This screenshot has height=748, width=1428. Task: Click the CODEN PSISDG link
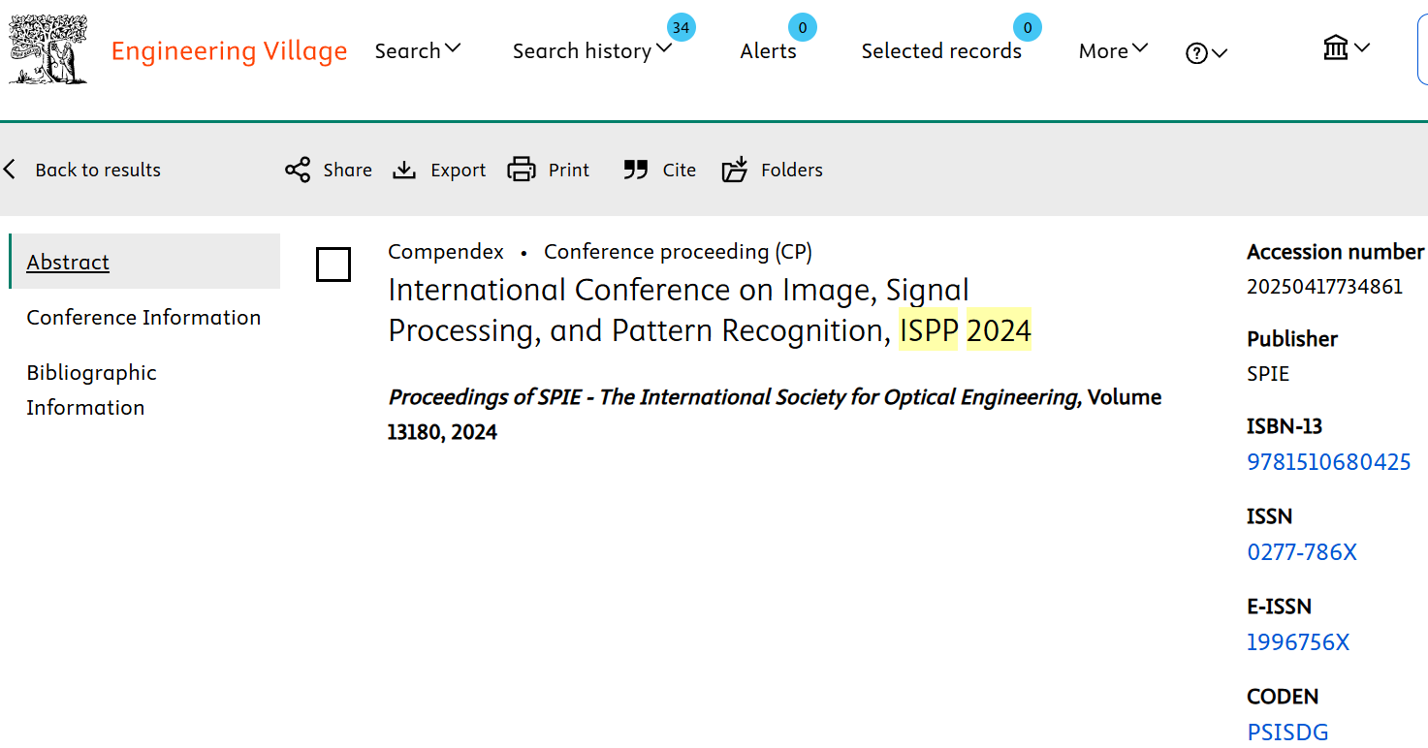[1287, 732]
